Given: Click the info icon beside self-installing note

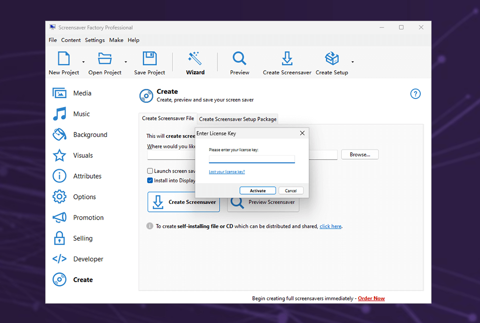Looking at the screenshot, I should (150, 226).
